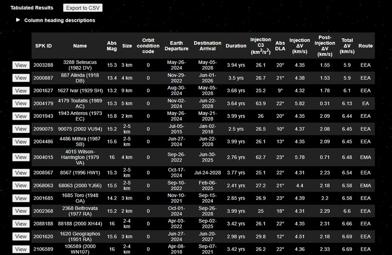Click the Route column header
This screenshot has height=255, width=392.
pyautogui.click(x=365, y=46)
